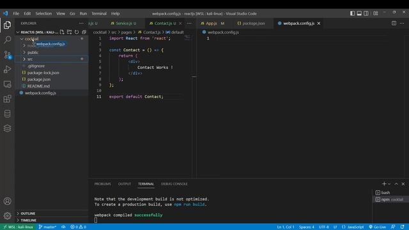Image resolution: width=409 pixels, height=230 pixels.
Task: Click errors and warnings count in status bar
Action: click(78, 227)
